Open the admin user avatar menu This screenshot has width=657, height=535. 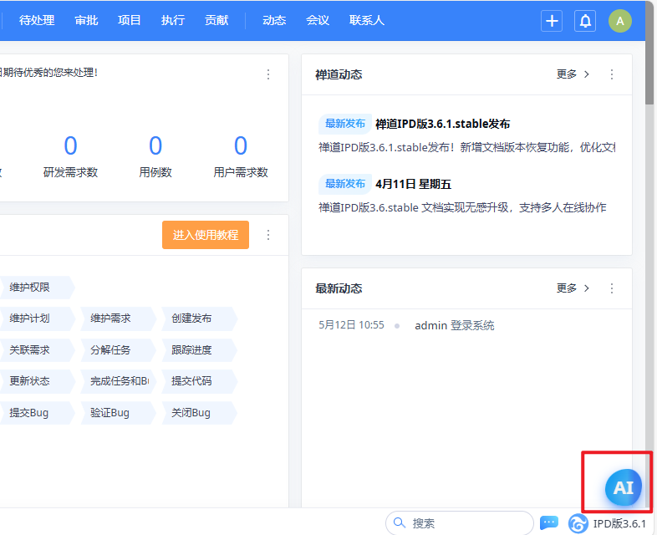pyautogui.click(x=619, y=21)
